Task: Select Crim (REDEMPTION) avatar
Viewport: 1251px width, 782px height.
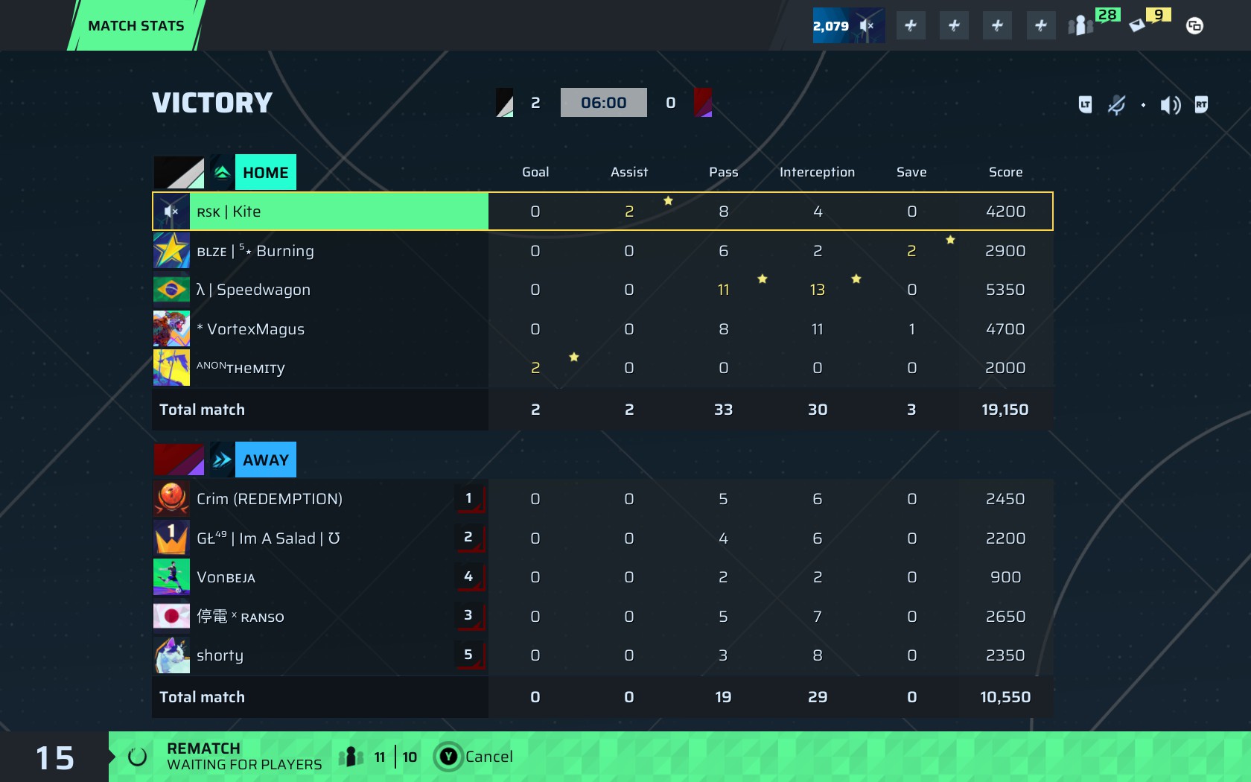Action: [x=171, y=499]
